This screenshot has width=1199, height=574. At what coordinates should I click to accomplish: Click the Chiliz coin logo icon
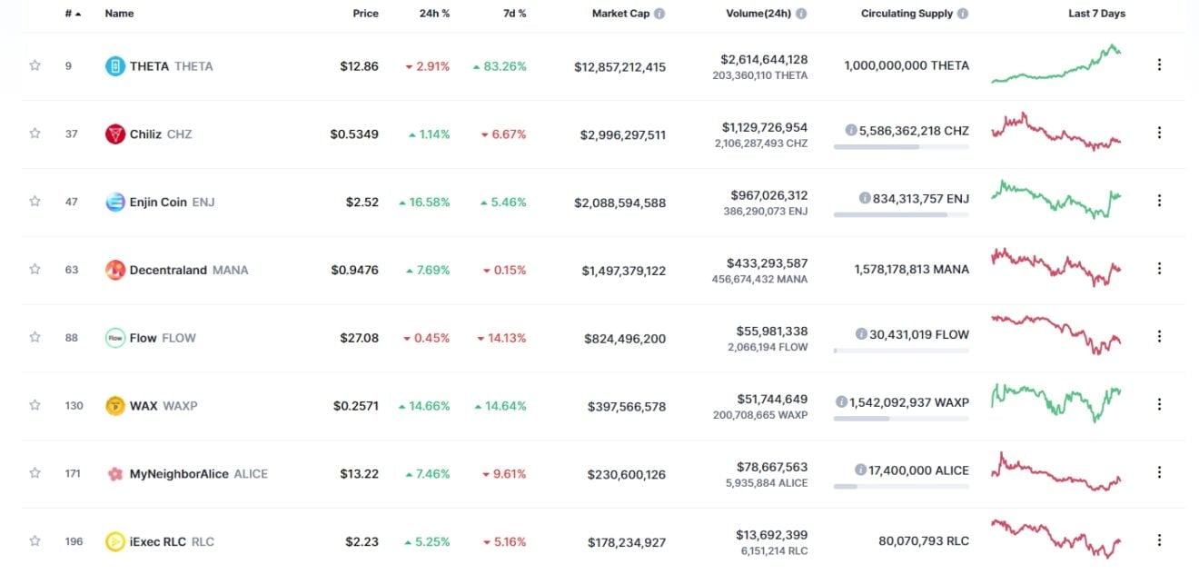click(x=114, y=134)
